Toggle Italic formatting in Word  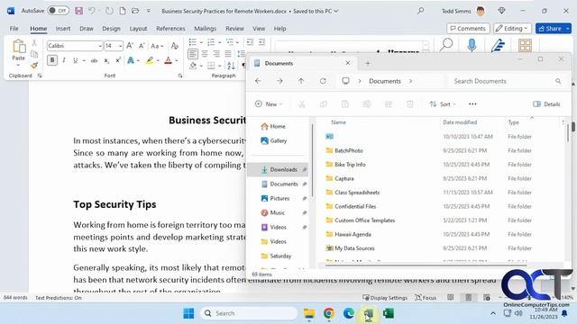click(x=64, y=60)
